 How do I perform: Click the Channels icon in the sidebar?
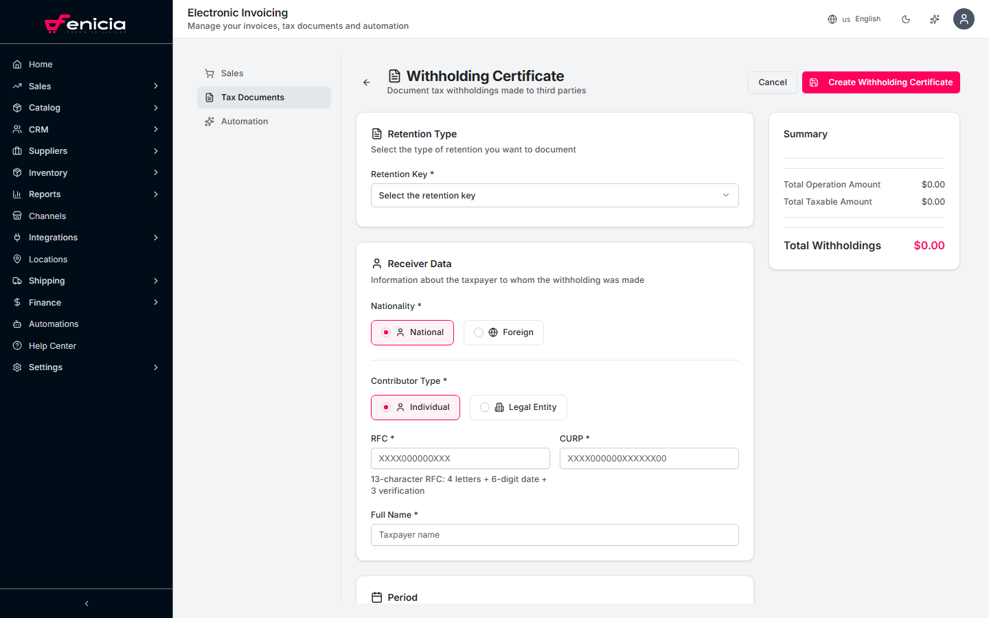coord(16,216)
